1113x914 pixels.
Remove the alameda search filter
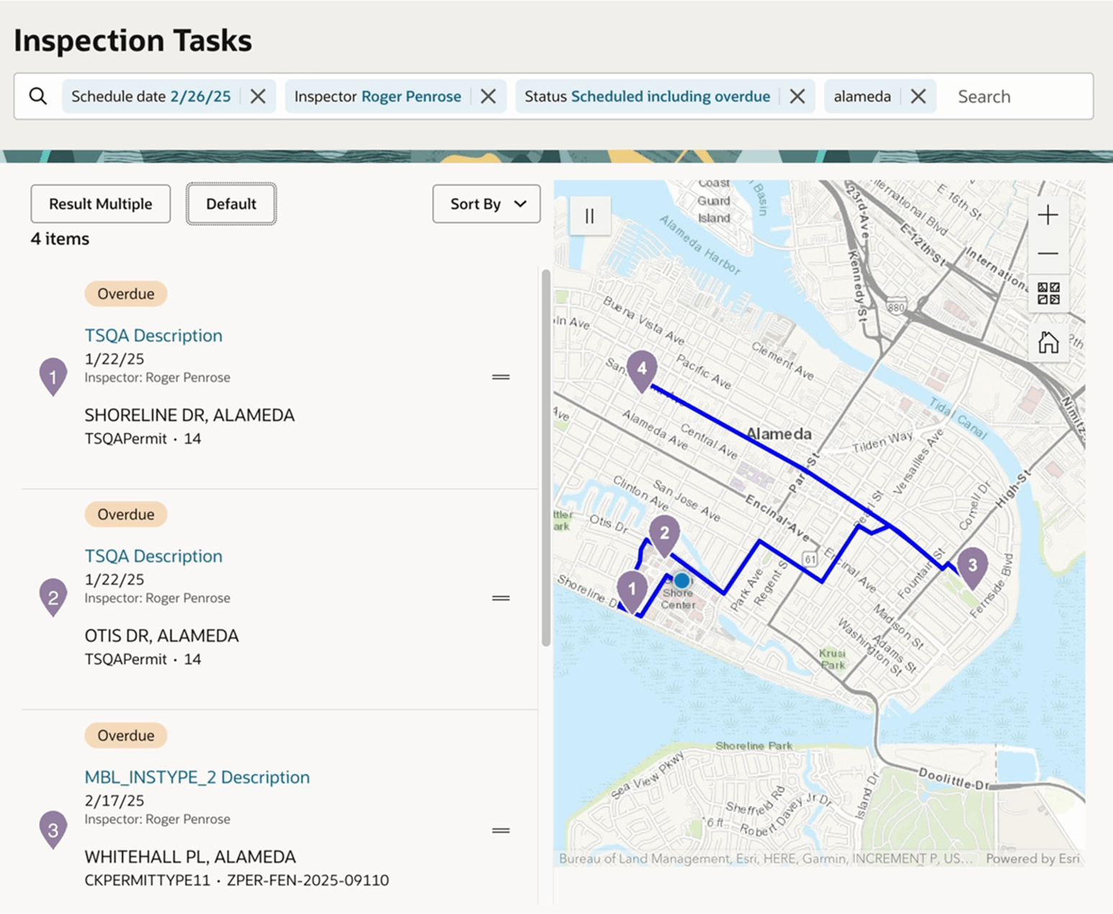[918, 96]
